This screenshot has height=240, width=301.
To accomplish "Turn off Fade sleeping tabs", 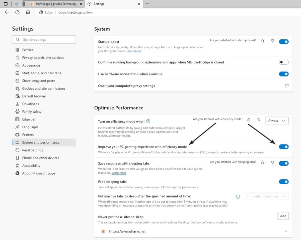I will (x=284, y=182).
